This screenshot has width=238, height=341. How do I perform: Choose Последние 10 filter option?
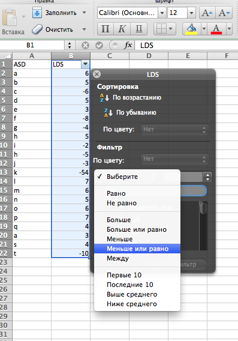coord(137,285)
